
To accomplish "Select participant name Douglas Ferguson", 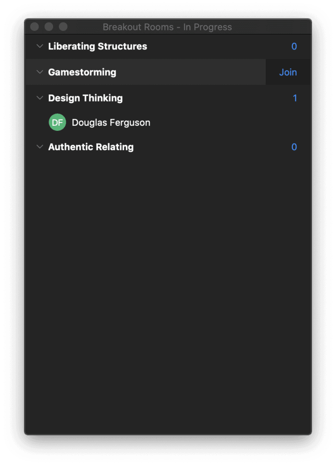I will pyautogui.click(x=111, y=123).
